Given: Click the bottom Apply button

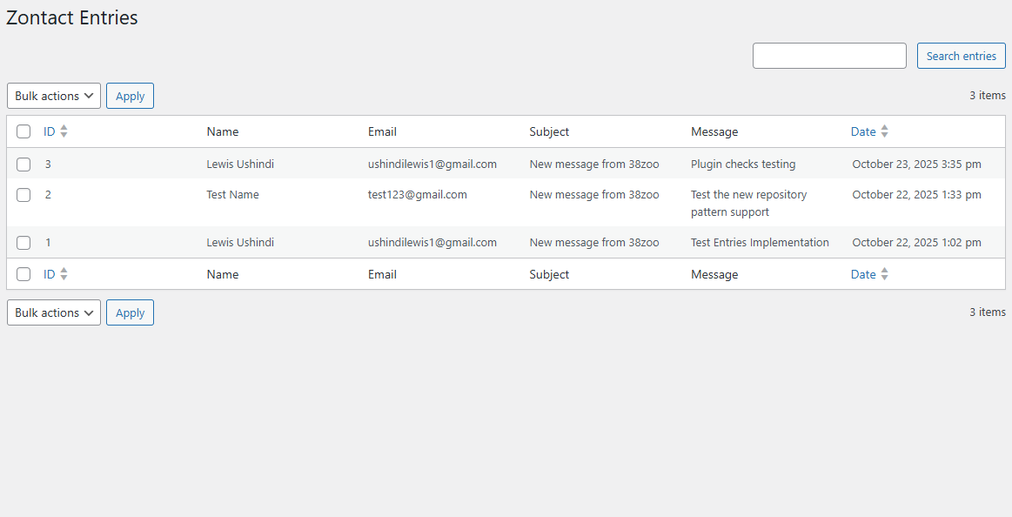Looking at the screenshot, I should tap(129, 312).
